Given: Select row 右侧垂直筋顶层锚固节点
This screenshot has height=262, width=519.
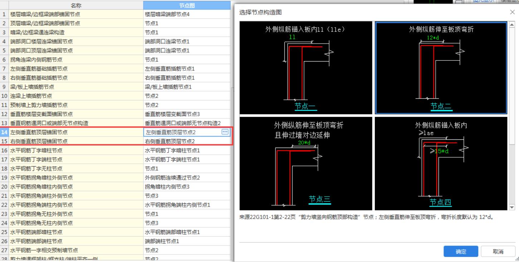Looking at the screenshot, I should pos(76,141).
